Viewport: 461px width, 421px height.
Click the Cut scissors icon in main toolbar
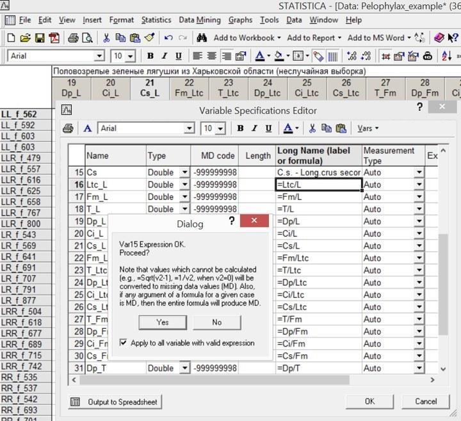(106, 38)
